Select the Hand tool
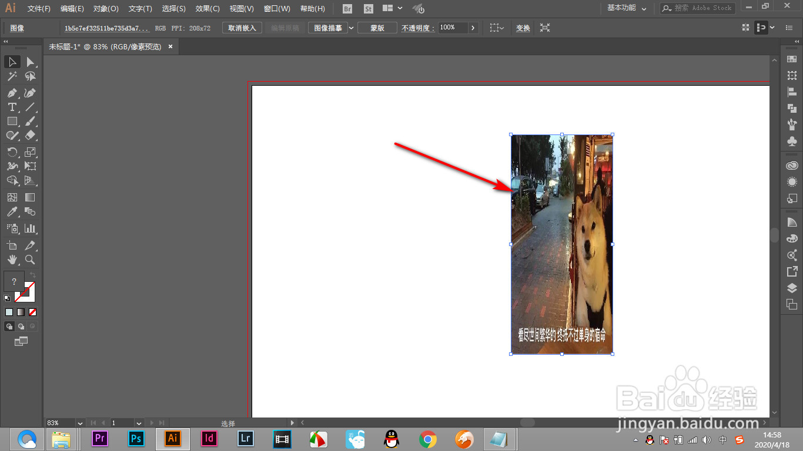This screenshot has width=803, height=451. pyautogui.click(x=12, y=260)
